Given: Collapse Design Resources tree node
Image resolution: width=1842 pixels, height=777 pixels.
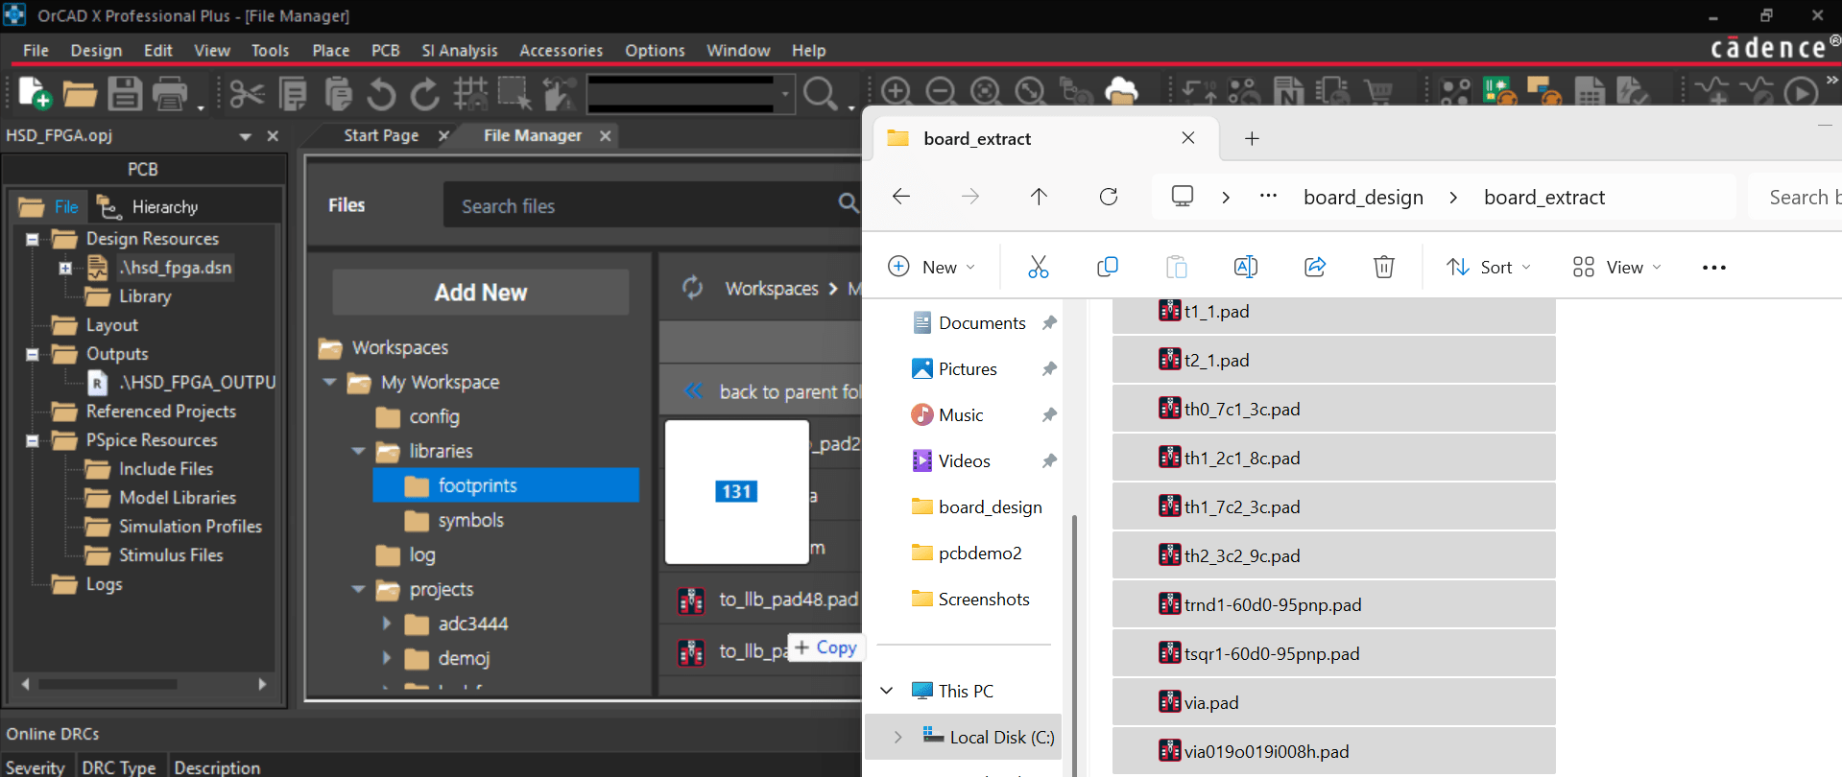Looking at the screenshot, I should point(33,239).
